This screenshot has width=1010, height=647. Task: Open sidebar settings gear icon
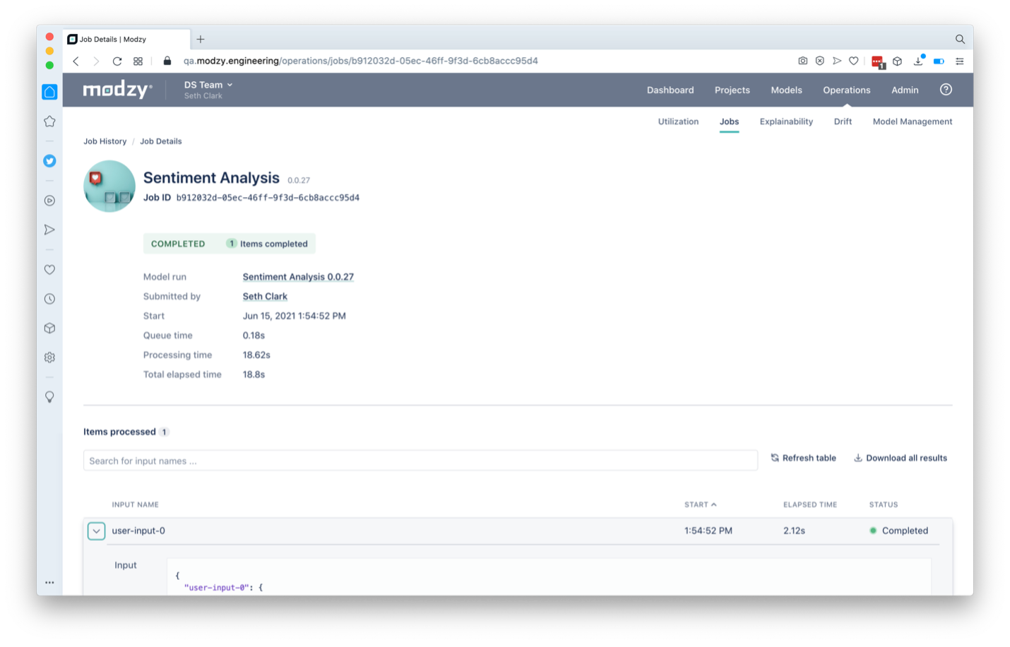(x=49, y=357)
